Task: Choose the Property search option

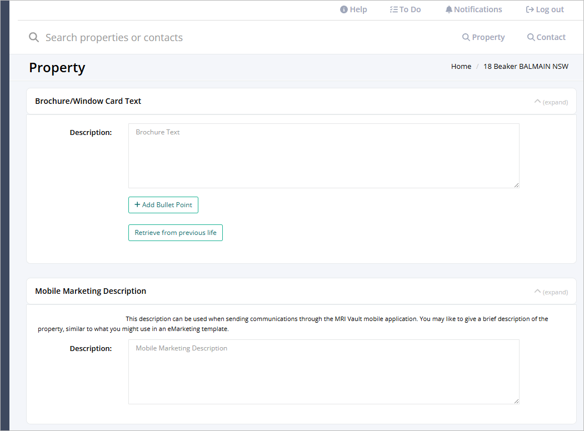Action: 483,37
